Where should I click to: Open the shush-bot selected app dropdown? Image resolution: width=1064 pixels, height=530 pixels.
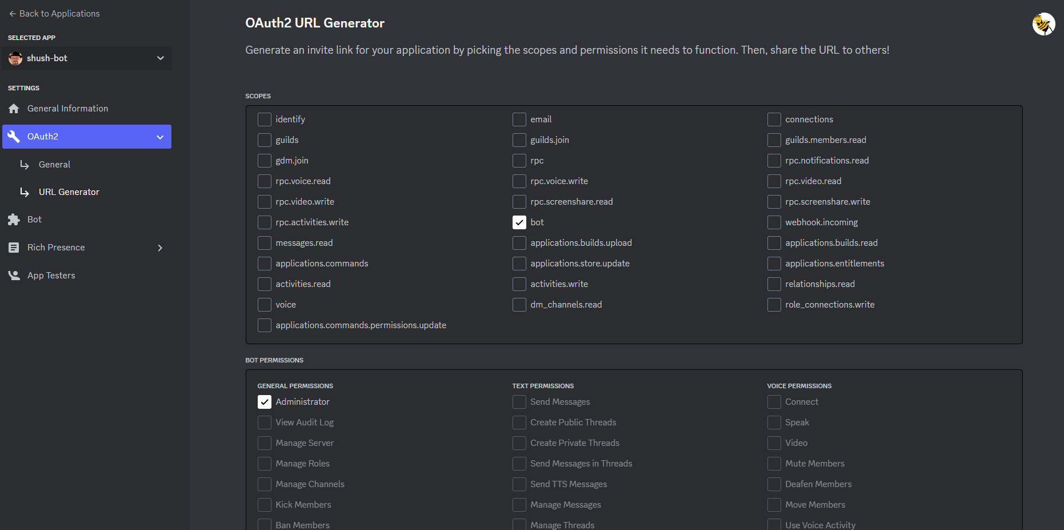(87, 58)
